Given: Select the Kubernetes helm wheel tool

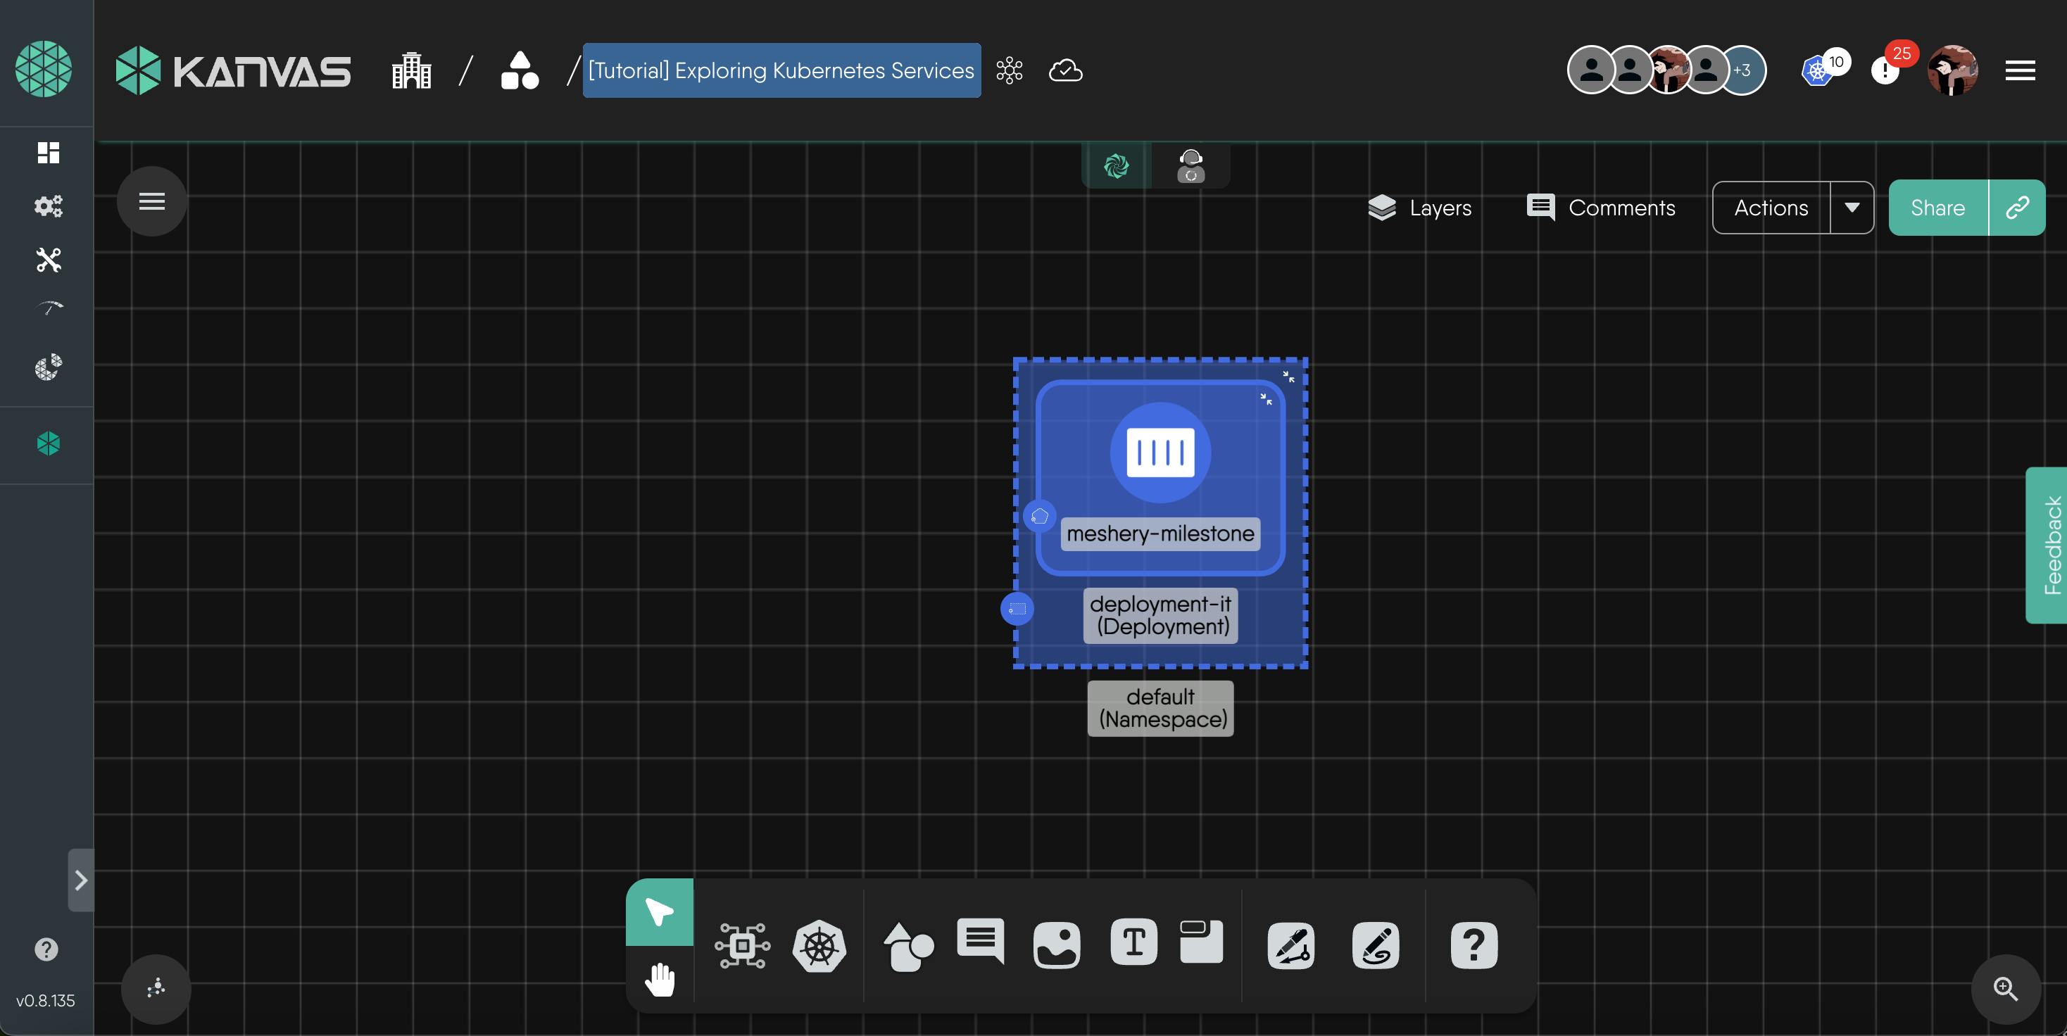Looking at the screenshot, I should [x=819, y=946].
